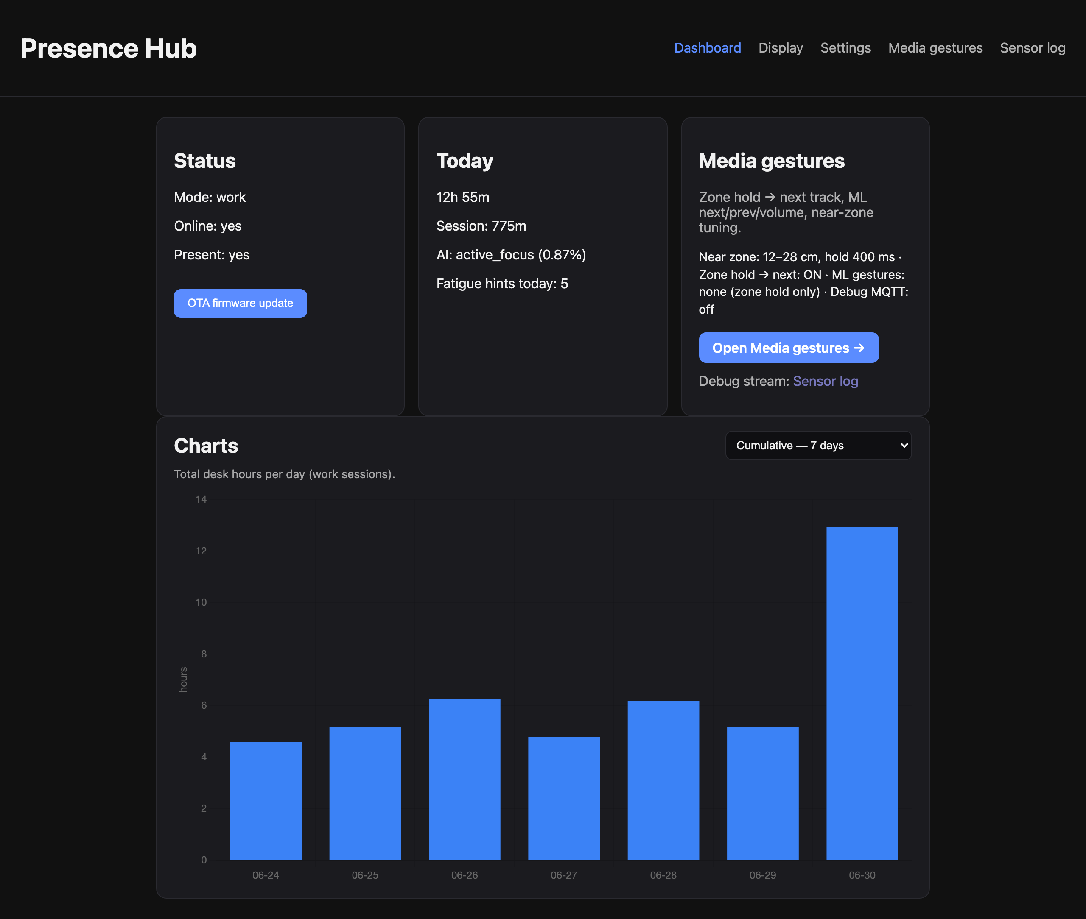
Task: Click Fatigue hints today: 5
Action: coord(502,284)
